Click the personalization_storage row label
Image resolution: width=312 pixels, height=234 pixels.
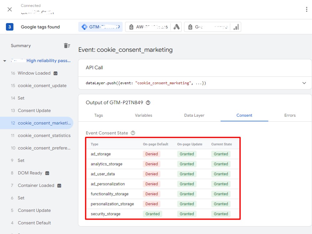pos(112,204)
